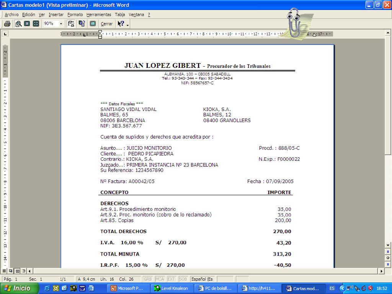Open the Ventana menu
The width and height of the screenshot is (392, 294).
(136, 15)
